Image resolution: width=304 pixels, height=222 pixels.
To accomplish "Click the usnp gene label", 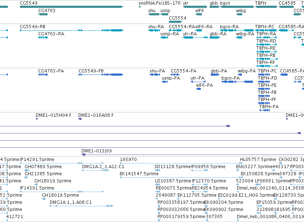I will [x=165, y=10].
